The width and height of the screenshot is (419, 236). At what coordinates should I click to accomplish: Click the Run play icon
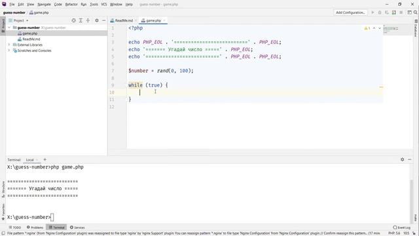click(373, 12)
